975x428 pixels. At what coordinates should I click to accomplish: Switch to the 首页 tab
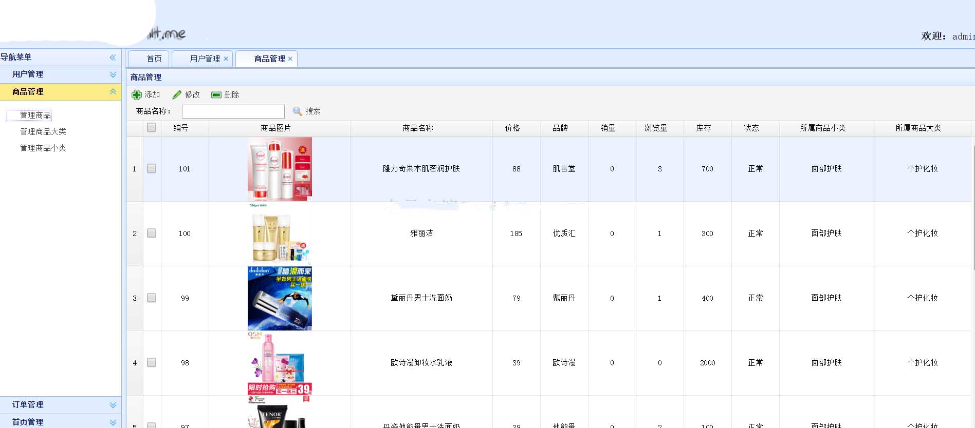(154, 59)
